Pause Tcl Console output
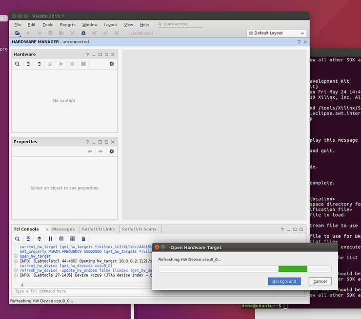Viewport: 361px width, 319px height. pyautogui.click(x=50, y=239)
